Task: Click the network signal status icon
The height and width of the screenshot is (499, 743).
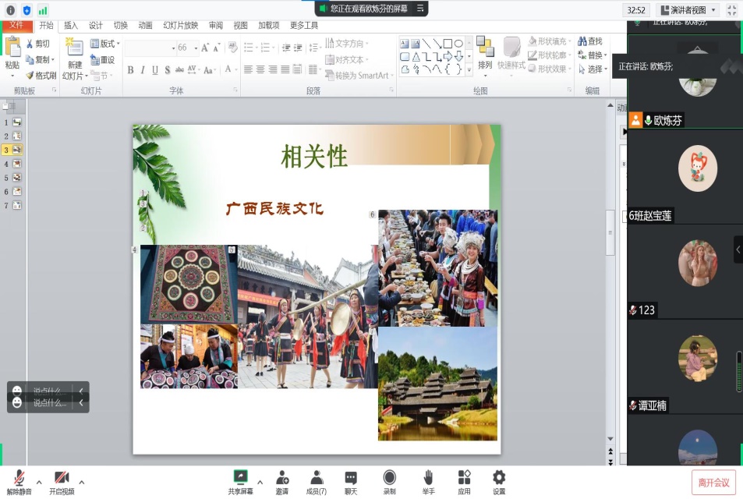Action: coord(42,10)
